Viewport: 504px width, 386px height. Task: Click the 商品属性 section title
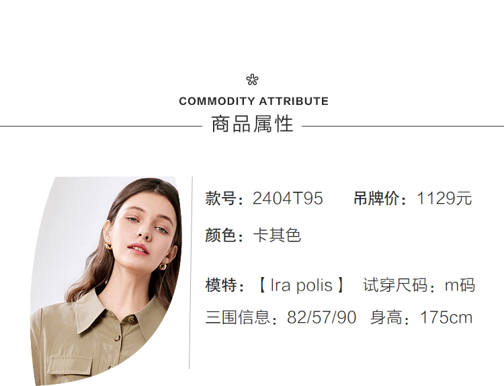[252, 124]
